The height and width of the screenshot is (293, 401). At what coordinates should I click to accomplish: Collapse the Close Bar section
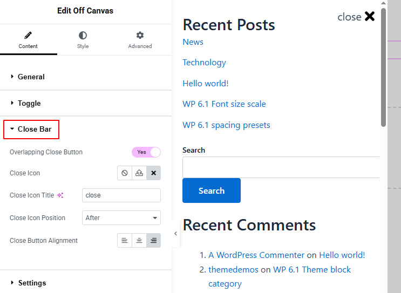[x=34, y=129]
